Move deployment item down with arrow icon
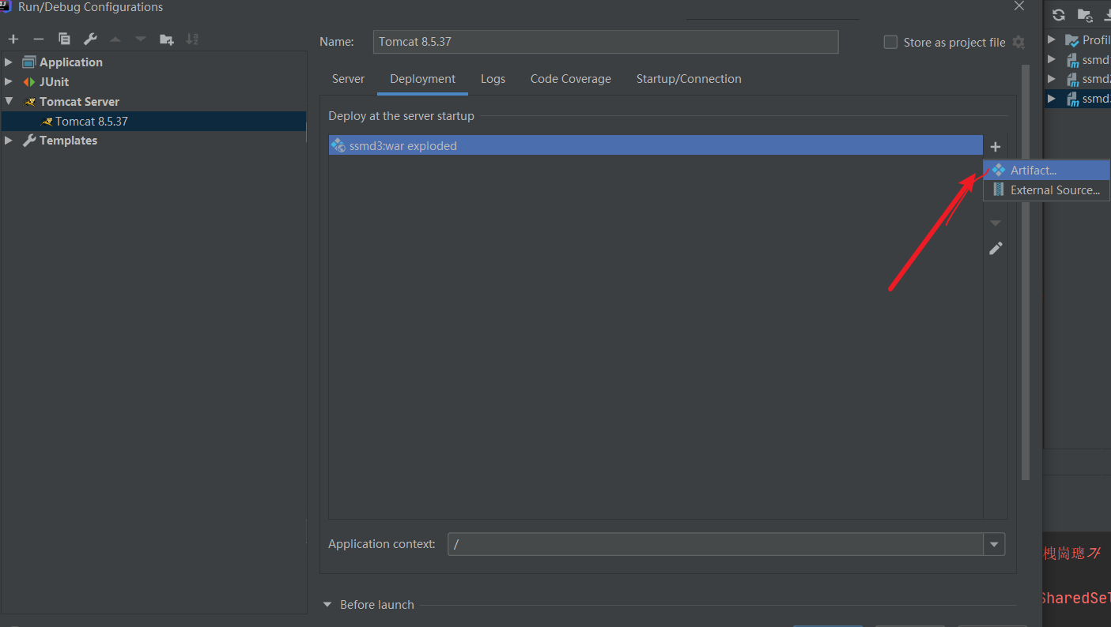Viewport: 1111px width, 627px height. point(996,223)
